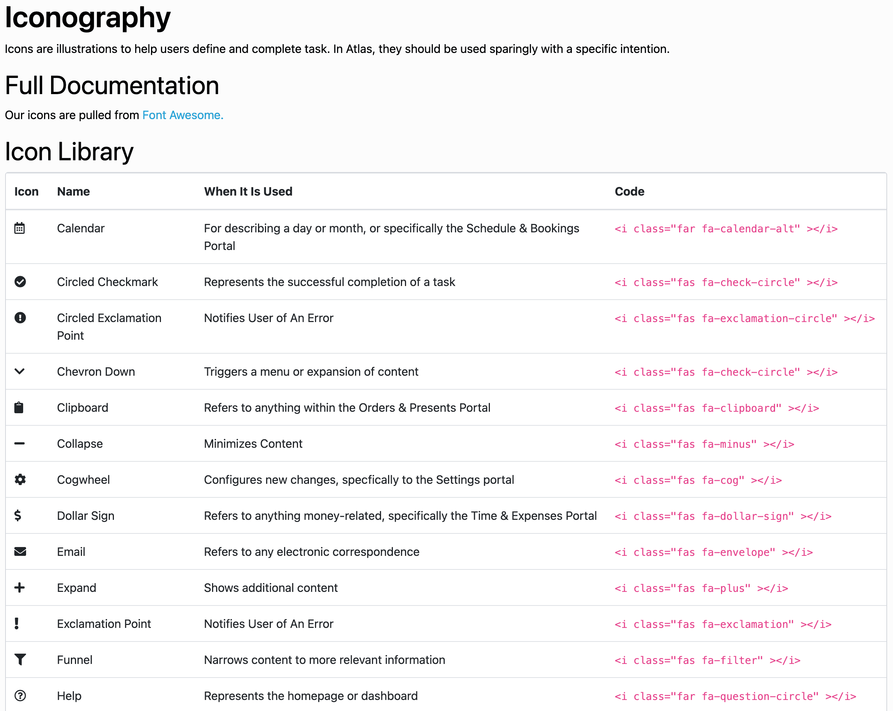The image size is (893, 711).
Task: Click the fa-minus code snippet
Action: (x=704, y=444)
